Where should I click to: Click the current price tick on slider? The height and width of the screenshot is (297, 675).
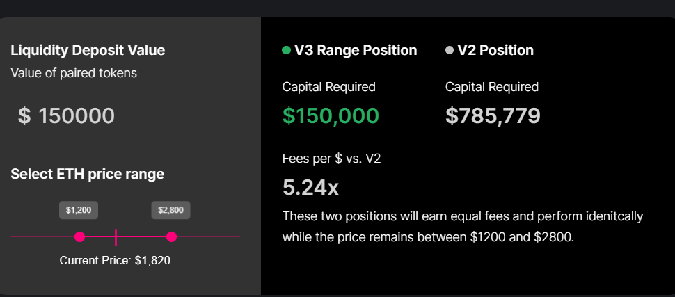116,237
